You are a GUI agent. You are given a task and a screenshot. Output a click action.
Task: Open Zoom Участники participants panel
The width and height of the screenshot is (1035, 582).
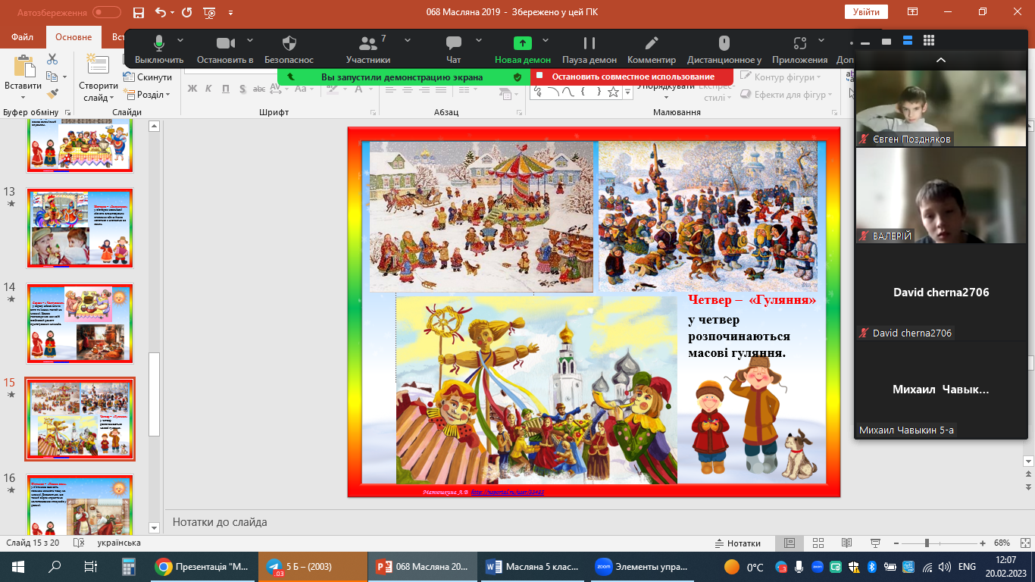pyautogui.click(x=368, y=49)
